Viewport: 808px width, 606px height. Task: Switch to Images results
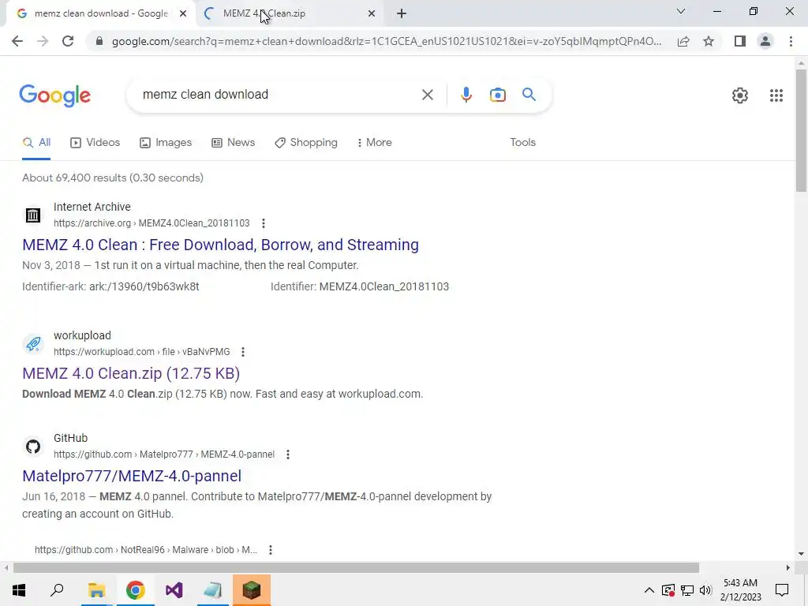coord(166,143)
